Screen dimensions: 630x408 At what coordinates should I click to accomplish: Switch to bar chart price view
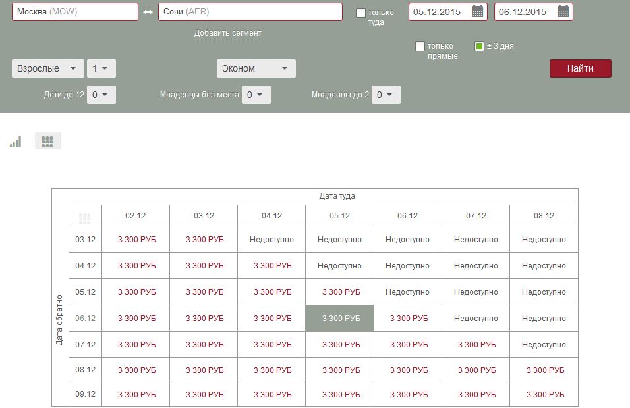click(x=15, y=141)
